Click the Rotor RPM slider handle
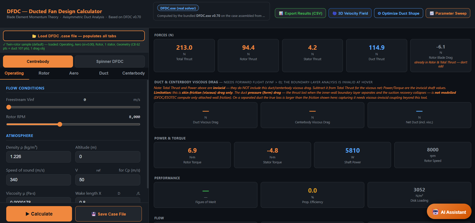Viewport: 475px width, 223px height. 60,124
